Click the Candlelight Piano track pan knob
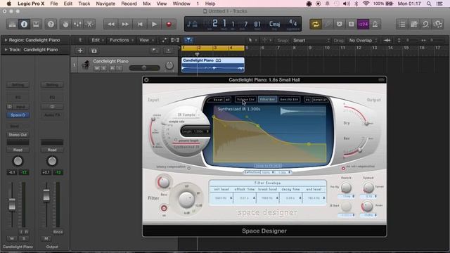 [x=169, y=65]
